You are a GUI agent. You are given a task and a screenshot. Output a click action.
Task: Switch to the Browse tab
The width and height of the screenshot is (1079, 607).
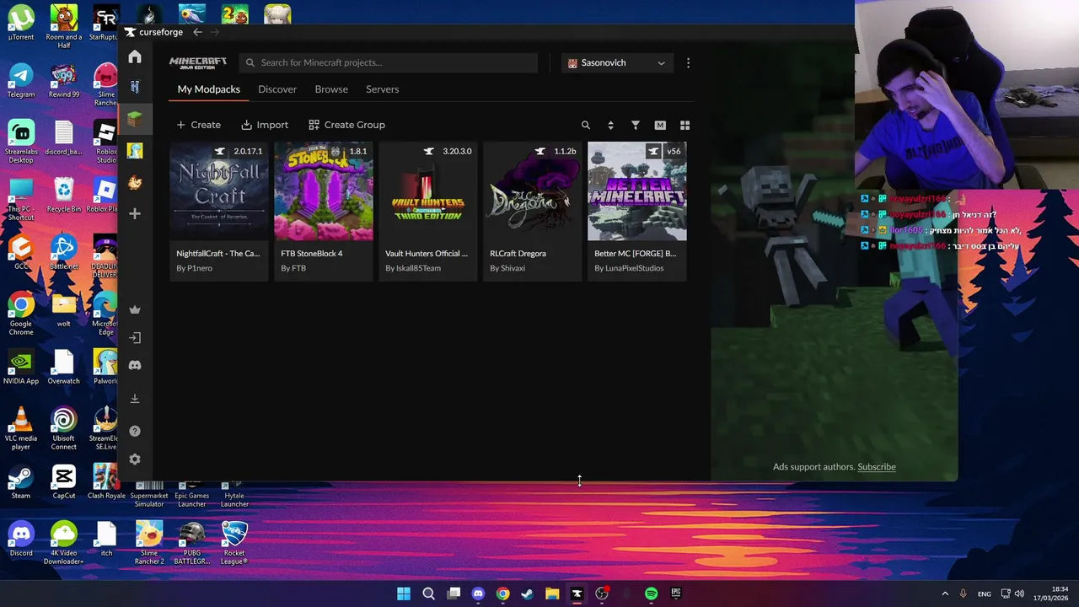[x=331, y=89]
